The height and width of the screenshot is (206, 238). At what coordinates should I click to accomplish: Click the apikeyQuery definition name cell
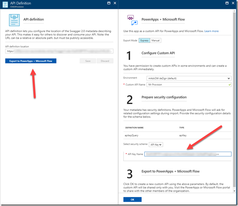[x=132, y=136]
